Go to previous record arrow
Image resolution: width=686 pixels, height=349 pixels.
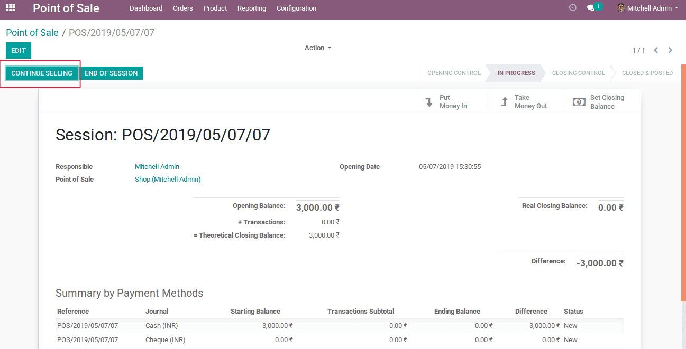point(656,50)
